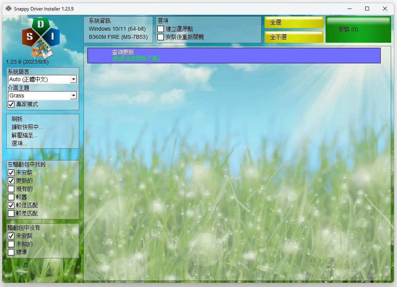The image size is (397, 287).
Task: Toggle the 安裝後重新開機 option
Action: click(160, 37)
